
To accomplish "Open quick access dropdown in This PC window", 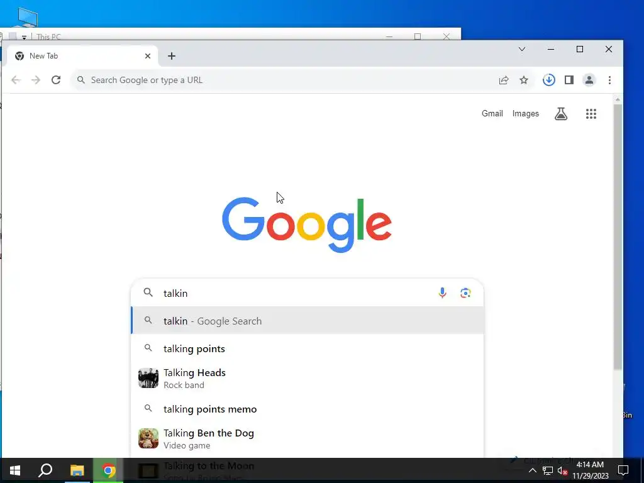I will pos(25,37).
